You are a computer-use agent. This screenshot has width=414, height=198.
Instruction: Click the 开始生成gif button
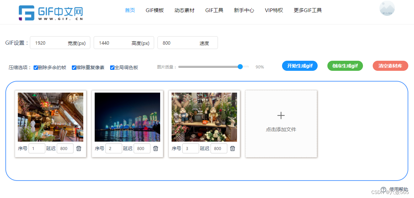(x=300, y=66)
